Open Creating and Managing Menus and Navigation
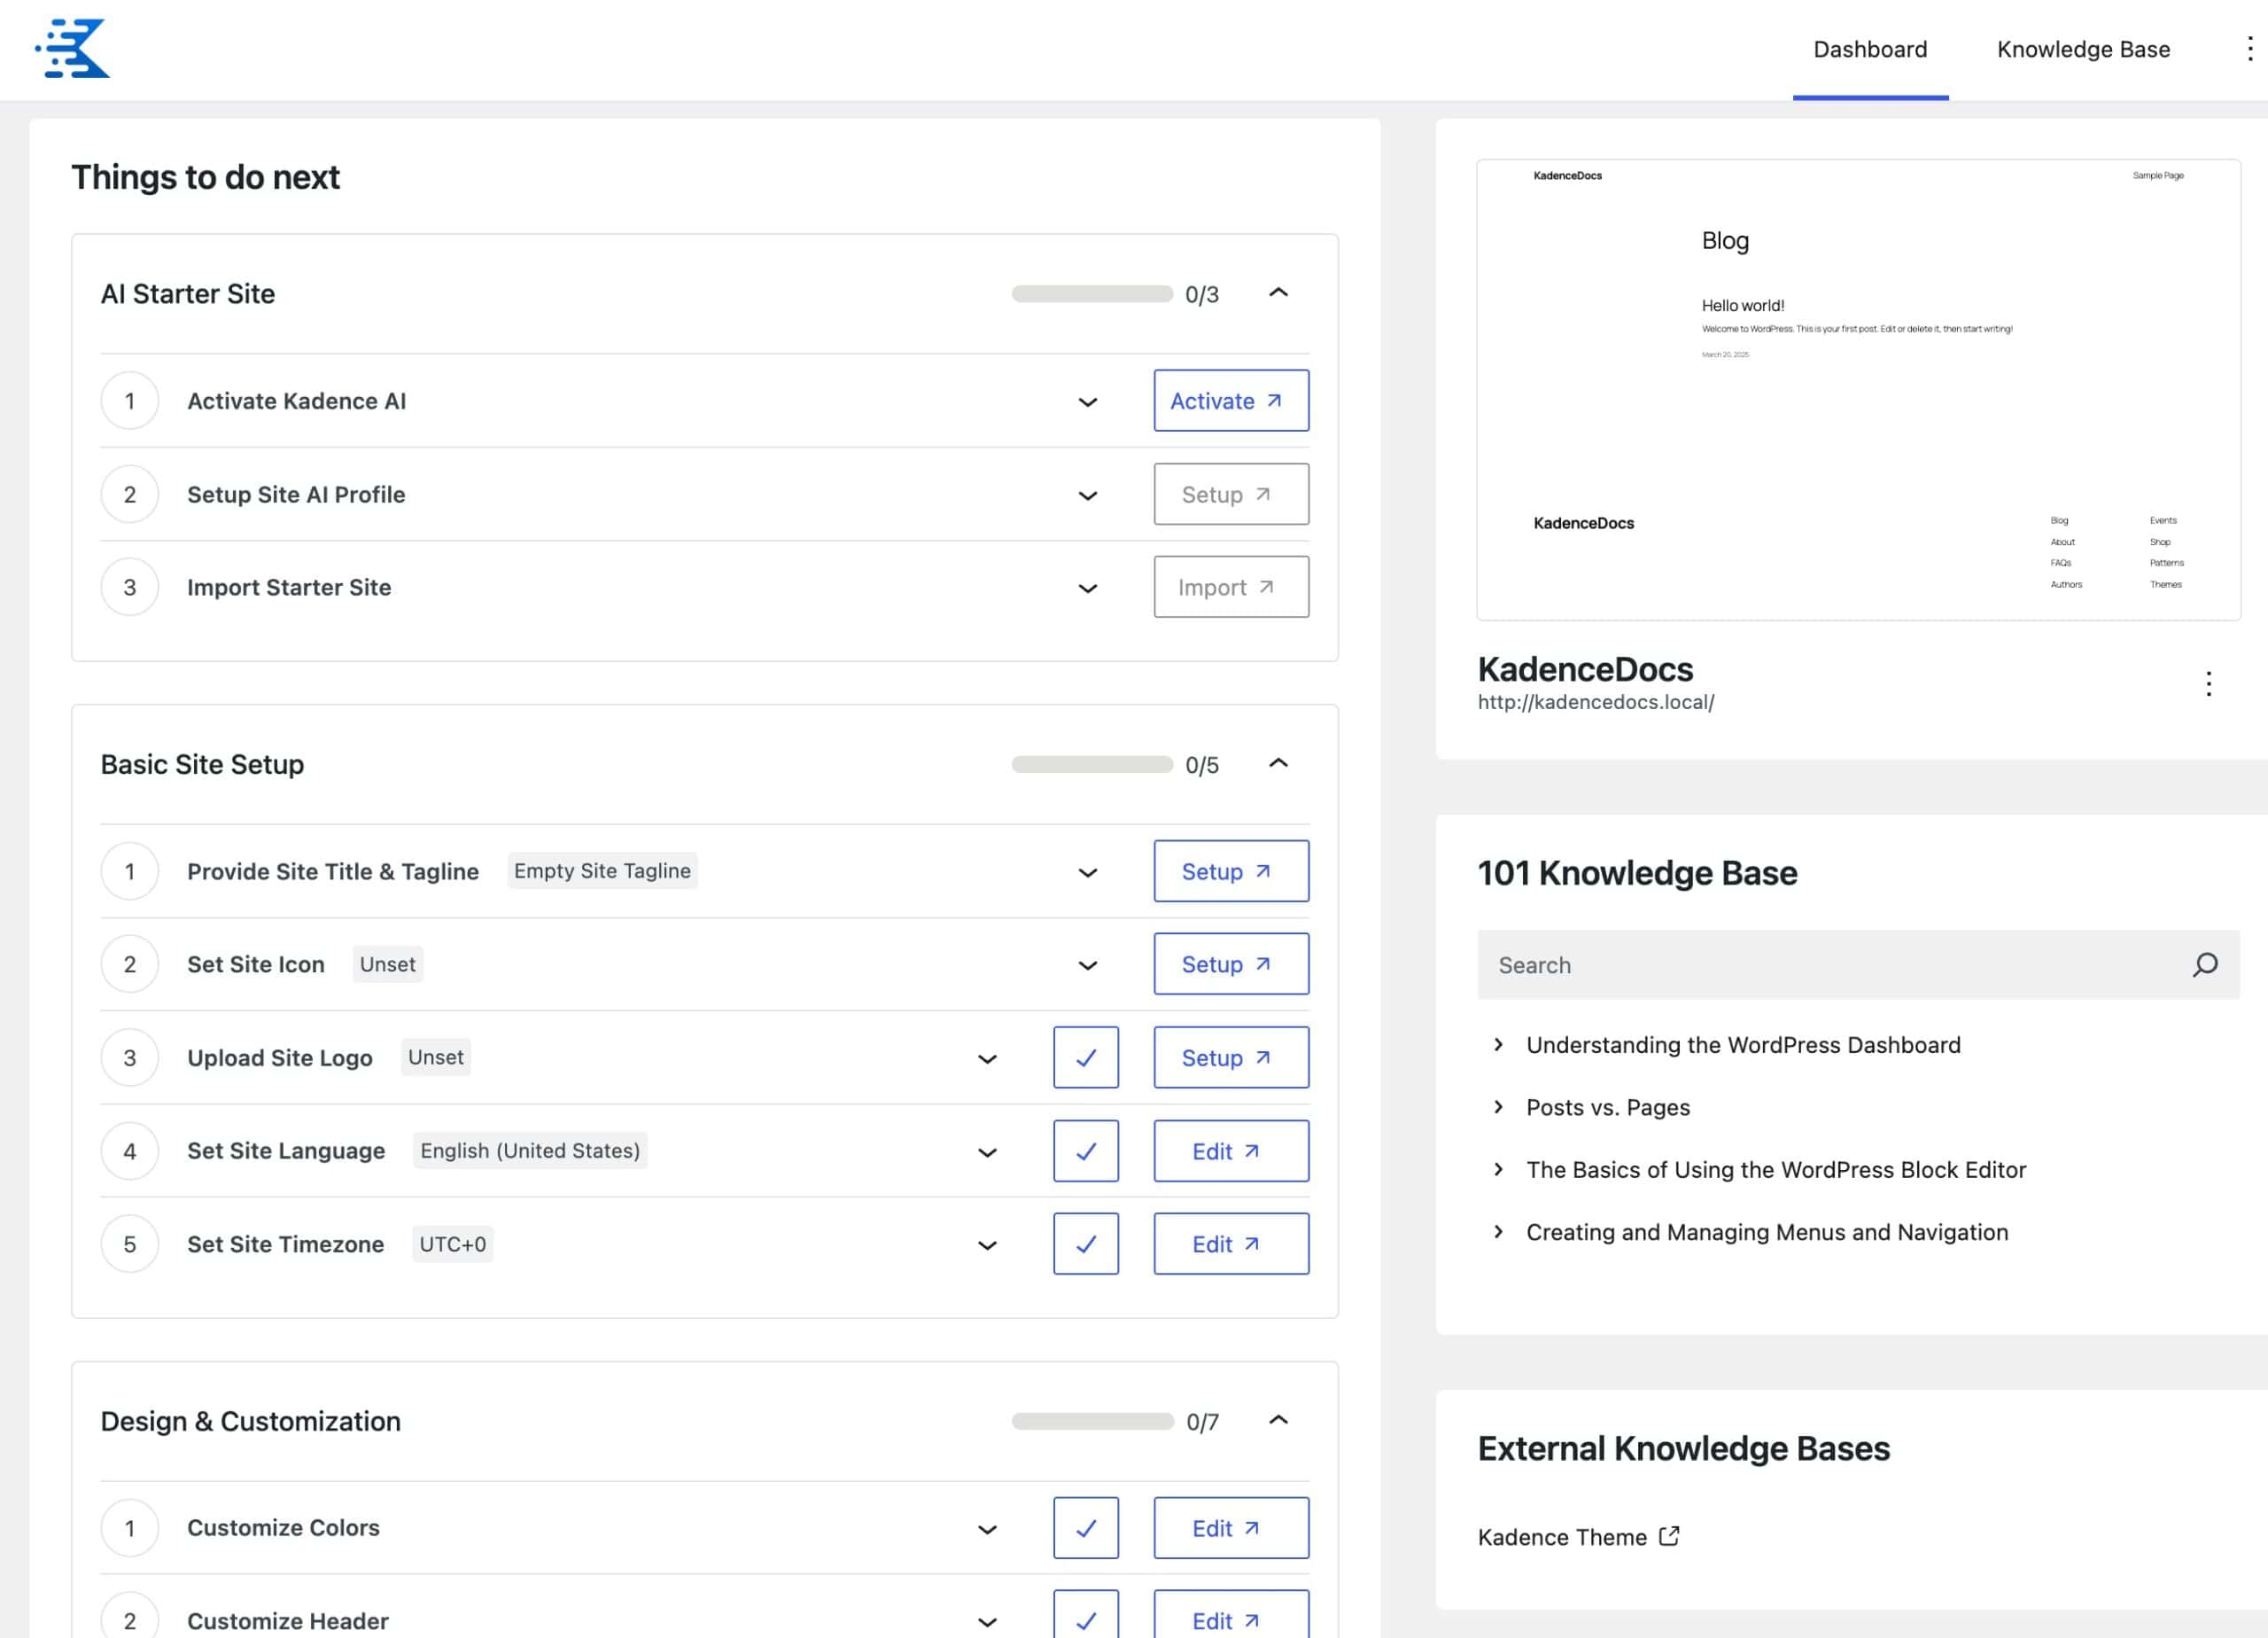The height and width of the screenshot is (1638, 2268). click(1767, 1233)
